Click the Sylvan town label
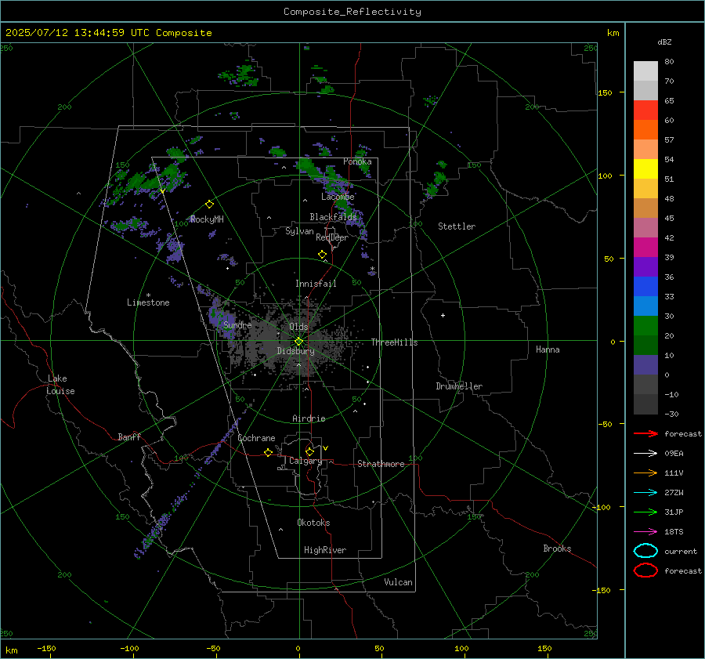This screenshot has height=659, width=705. (x=299, y=231)
